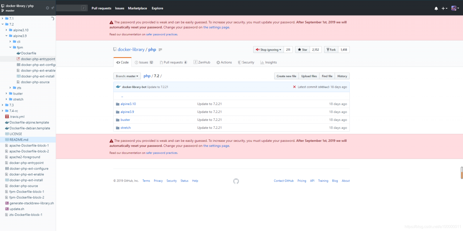Open docker-php-ext-enable in root of sidebar tree
This screenshot has width=463, height=231.
click(x=27, y=174)
